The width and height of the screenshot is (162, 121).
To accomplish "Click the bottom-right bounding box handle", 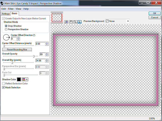I will [158, 105].
